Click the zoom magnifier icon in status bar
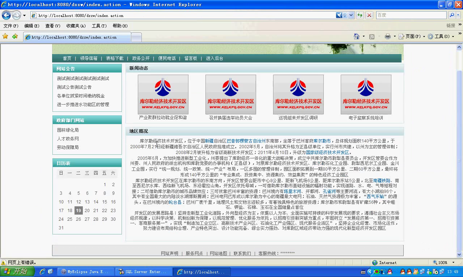Viewport: 463px width, 277px height. 435,263
